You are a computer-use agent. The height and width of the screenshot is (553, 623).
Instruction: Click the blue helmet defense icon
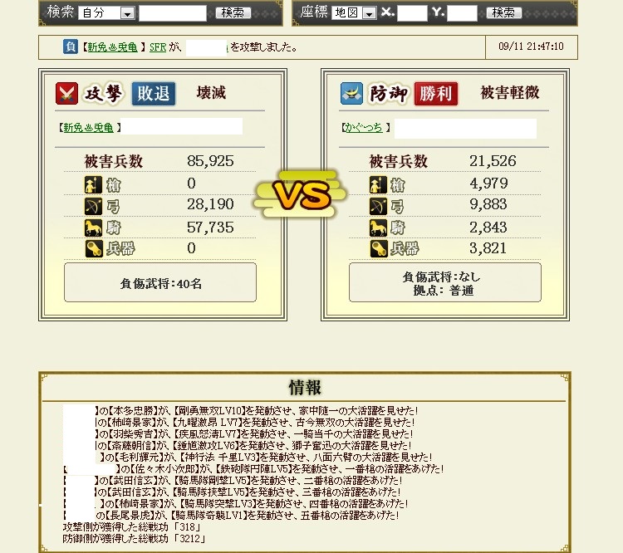click(x=351, y=93)
